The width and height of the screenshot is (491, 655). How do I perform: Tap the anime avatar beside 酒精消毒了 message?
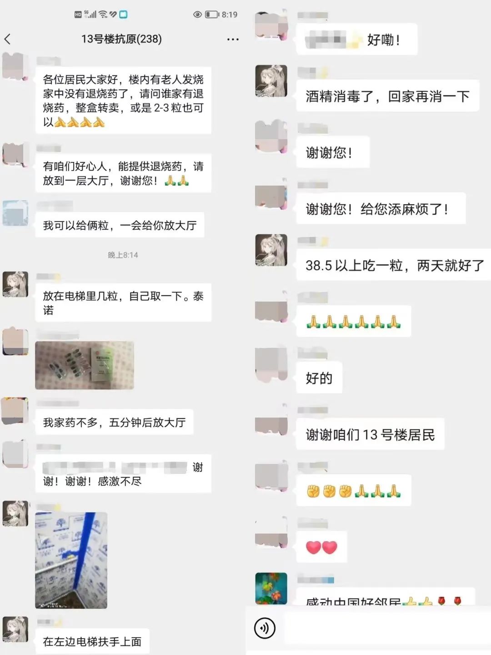pyautogui.click(x=271, y=81)
